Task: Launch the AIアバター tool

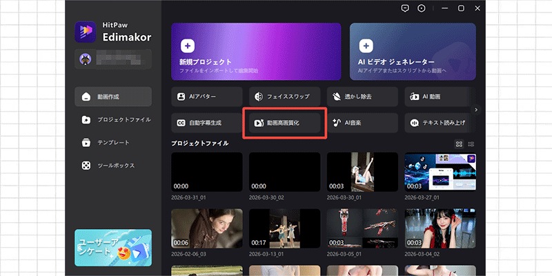Action: [x=207, y=97]
